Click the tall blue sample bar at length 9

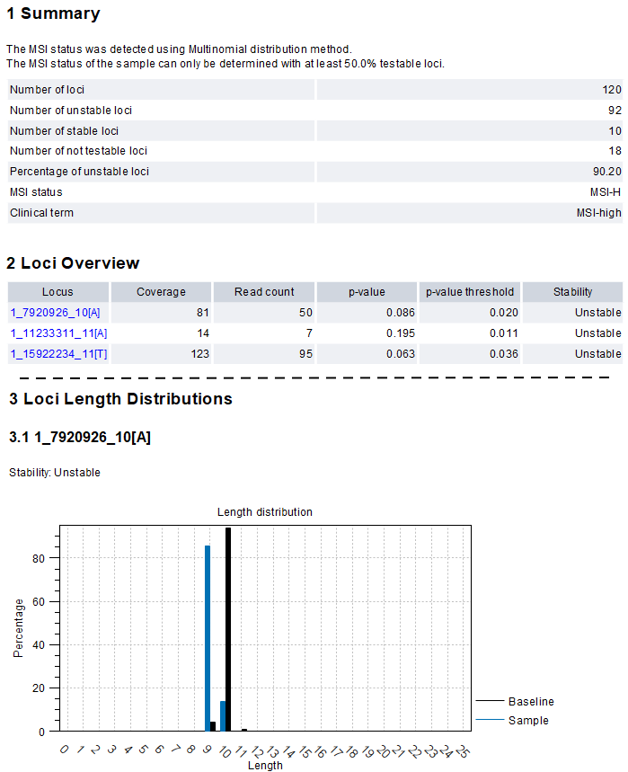point(208,638)
